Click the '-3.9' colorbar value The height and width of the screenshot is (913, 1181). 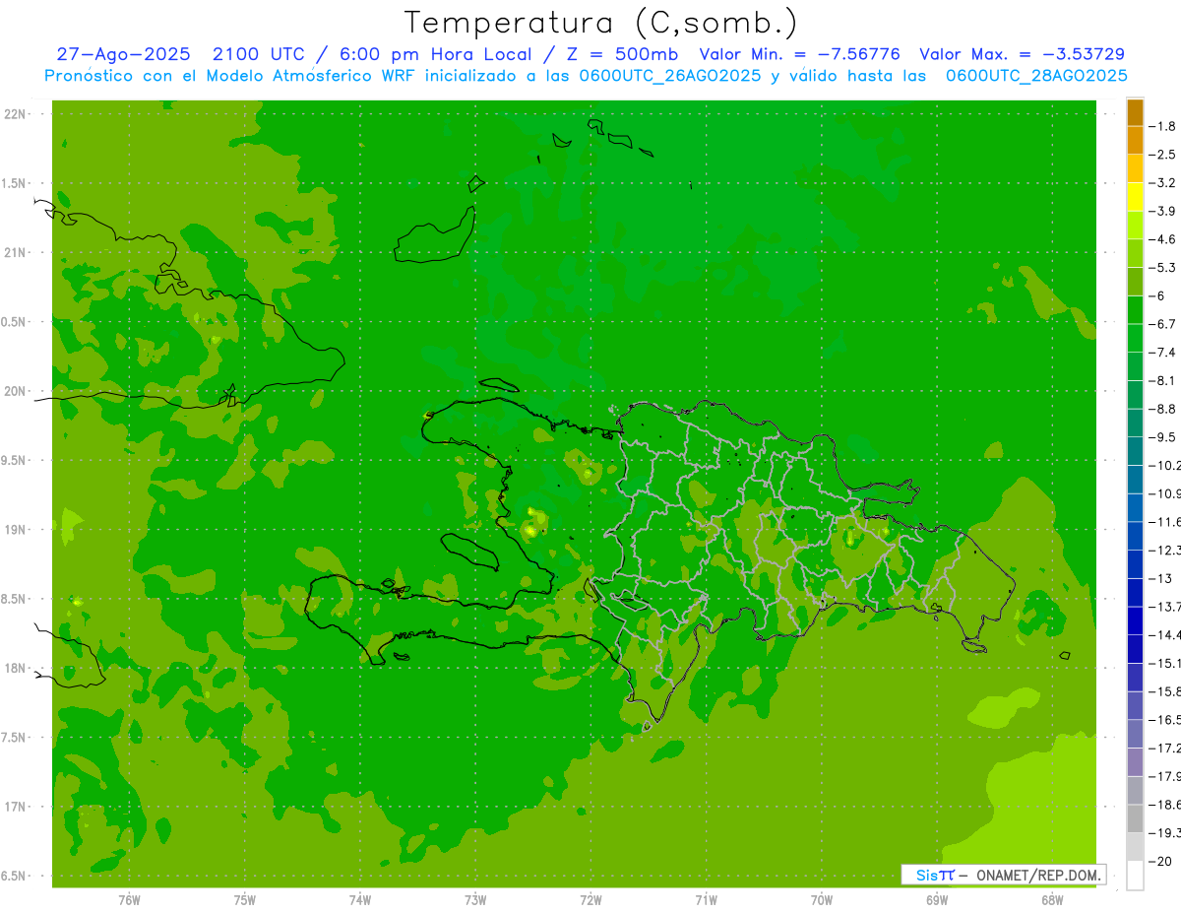(x=1162, y=211)
